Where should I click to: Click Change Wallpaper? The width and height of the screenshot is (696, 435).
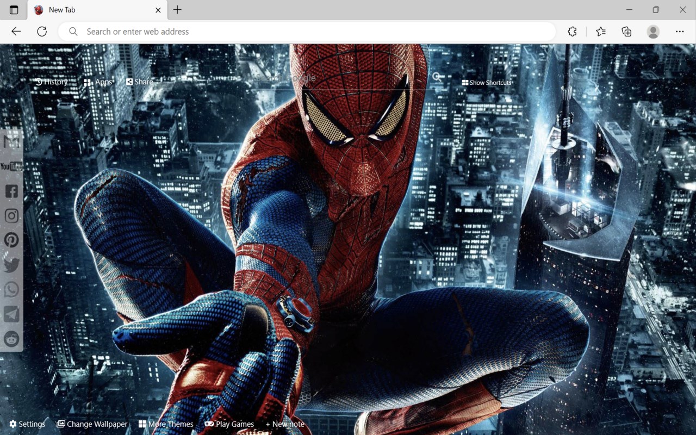pyautogui.click(x=92, y=424)
